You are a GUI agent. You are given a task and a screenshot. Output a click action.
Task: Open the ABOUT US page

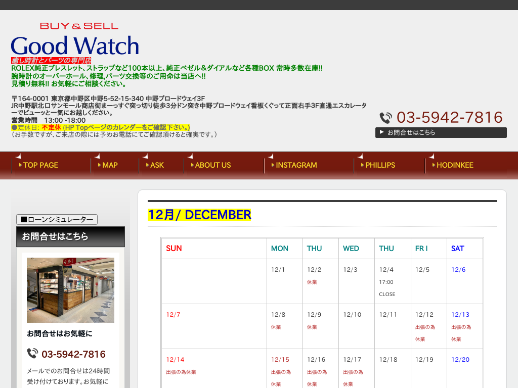click(x=212, y=165)
